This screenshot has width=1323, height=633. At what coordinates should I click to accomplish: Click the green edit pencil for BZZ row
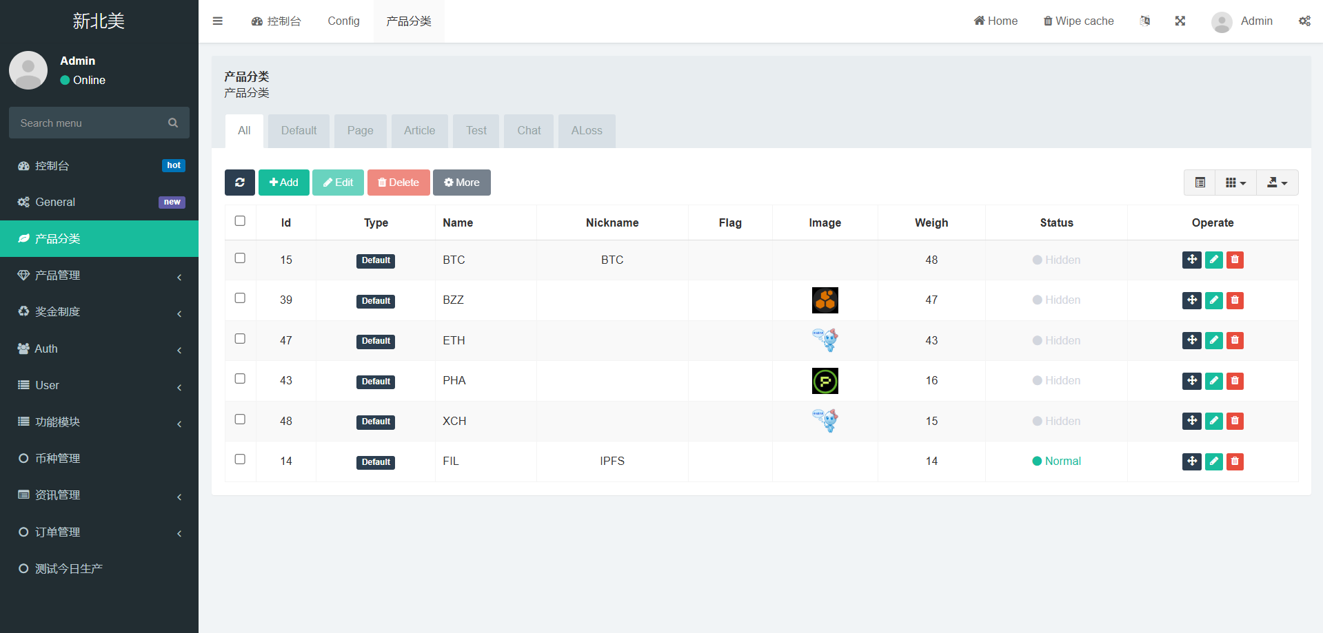1213,300
